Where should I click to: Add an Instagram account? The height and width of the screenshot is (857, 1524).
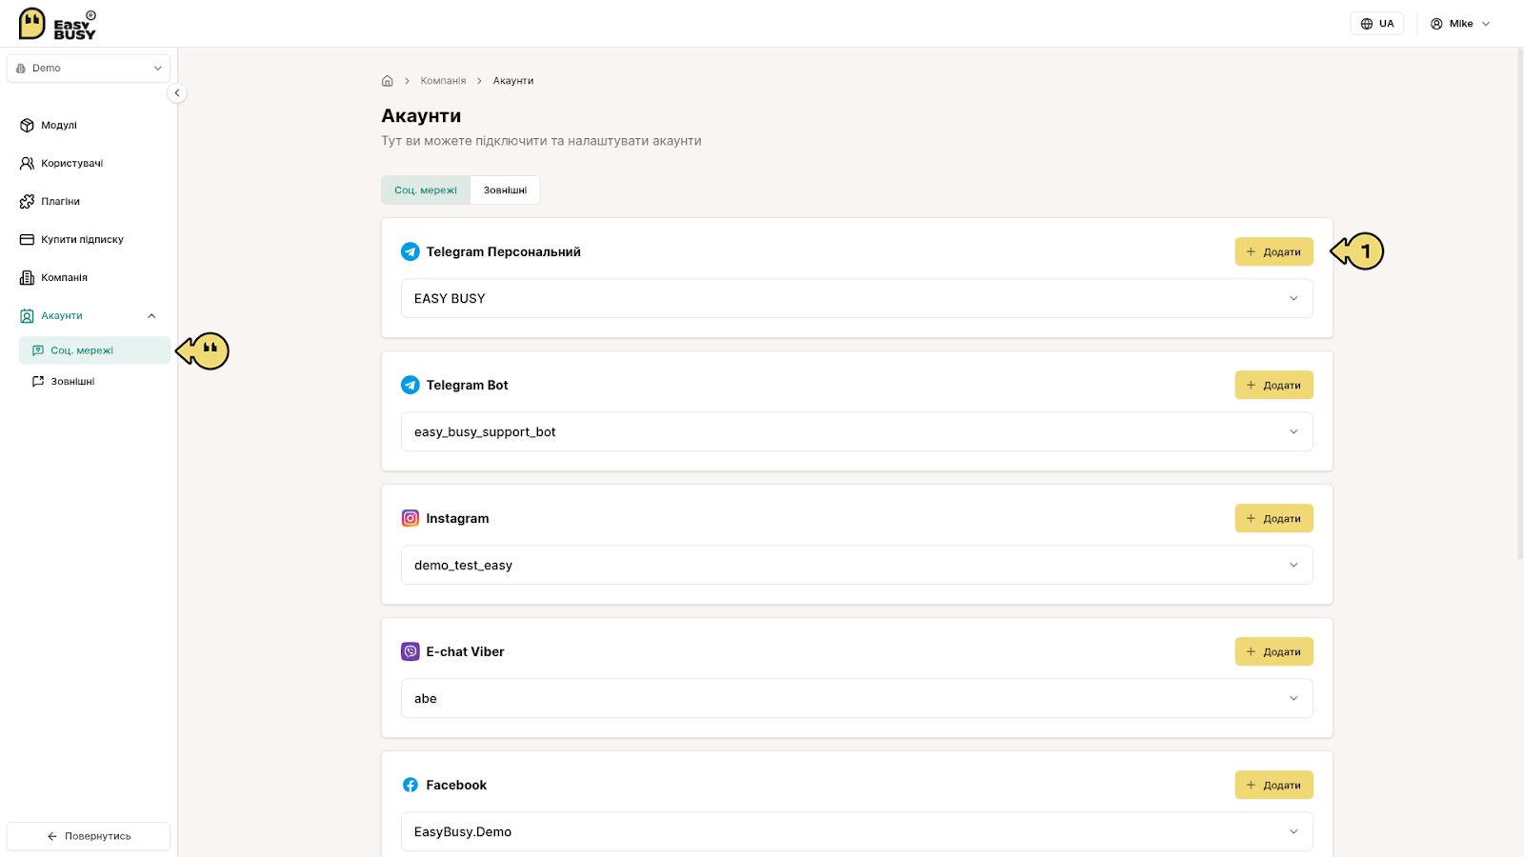1273,518
